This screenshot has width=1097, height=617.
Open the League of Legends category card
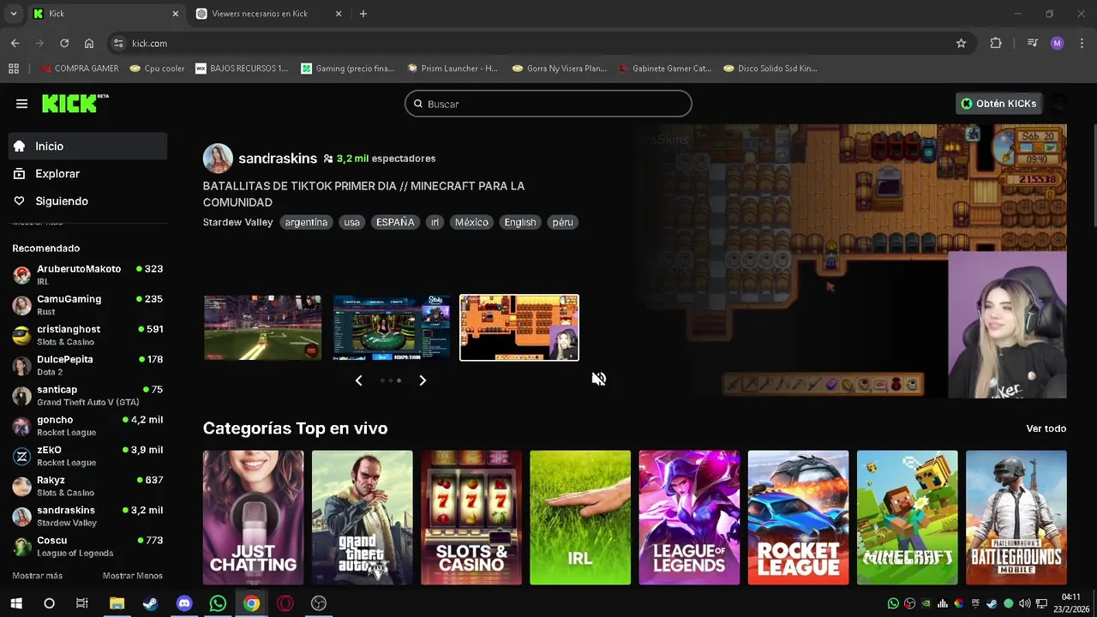(x=689, y=518)
